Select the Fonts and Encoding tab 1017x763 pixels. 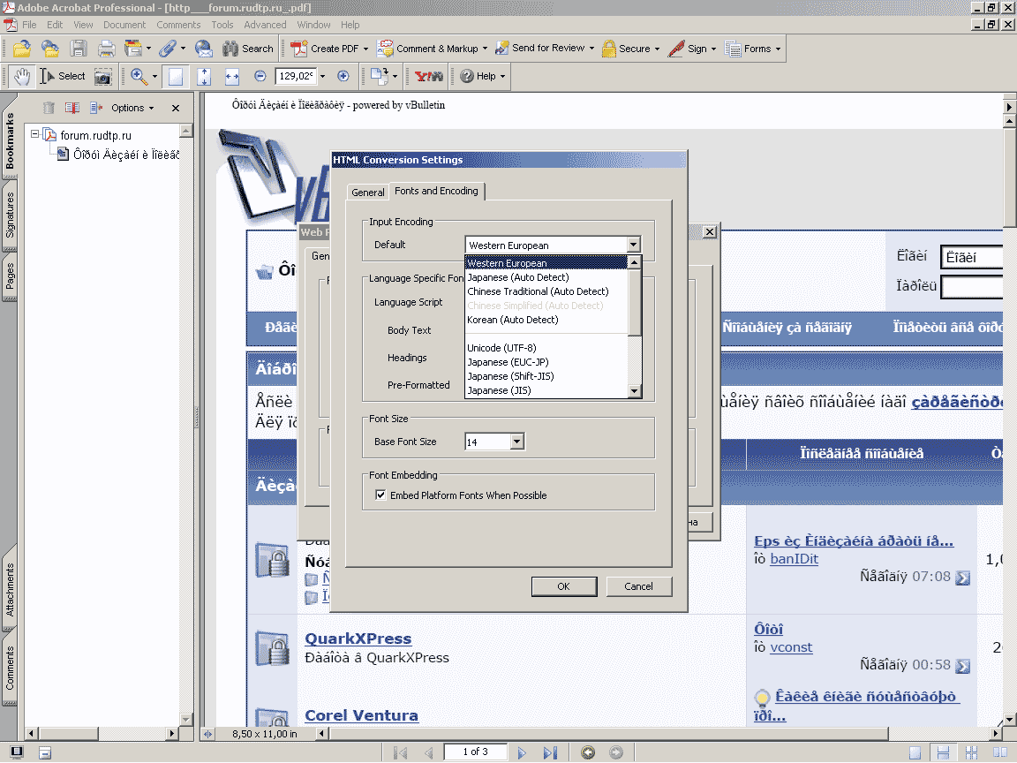pos(436,191)
